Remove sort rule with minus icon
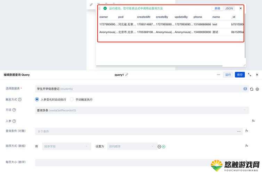This screenshot has width=262, height=173. click(x=159, y=147)
